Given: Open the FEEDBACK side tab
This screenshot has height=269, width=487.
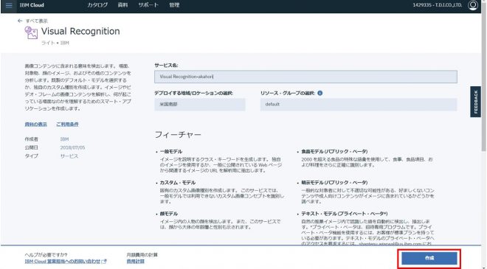Looking at the screenshot, I should click(475, 102).
